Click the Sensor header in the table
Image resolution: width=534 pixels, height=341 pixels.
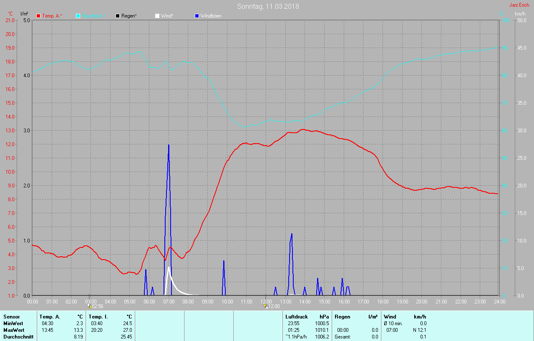(12, 317)
